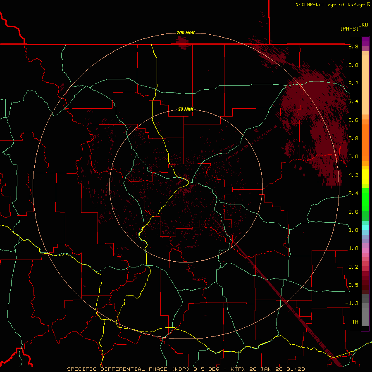
Task: Click the yellow segment of color bar
Action: 365,177
